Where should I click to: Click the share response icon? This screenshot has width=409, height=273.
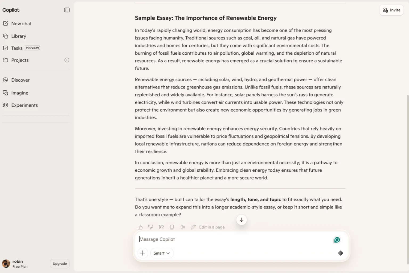(161, 227)
